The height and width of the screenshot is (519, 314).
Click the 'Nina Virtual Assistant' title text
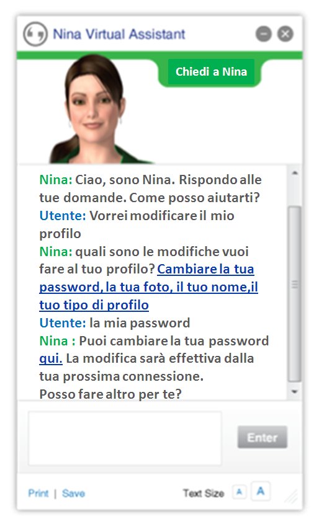point(119,34)
